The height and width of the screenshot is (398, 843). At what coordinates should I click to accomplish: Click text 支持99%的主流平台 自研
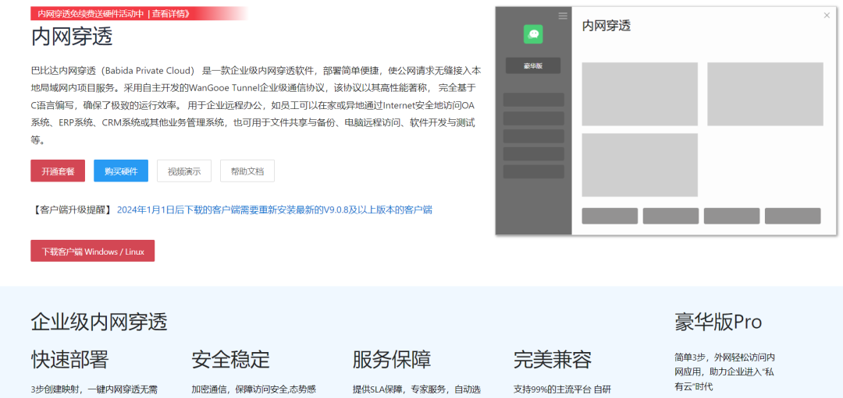tap(562, 389)
